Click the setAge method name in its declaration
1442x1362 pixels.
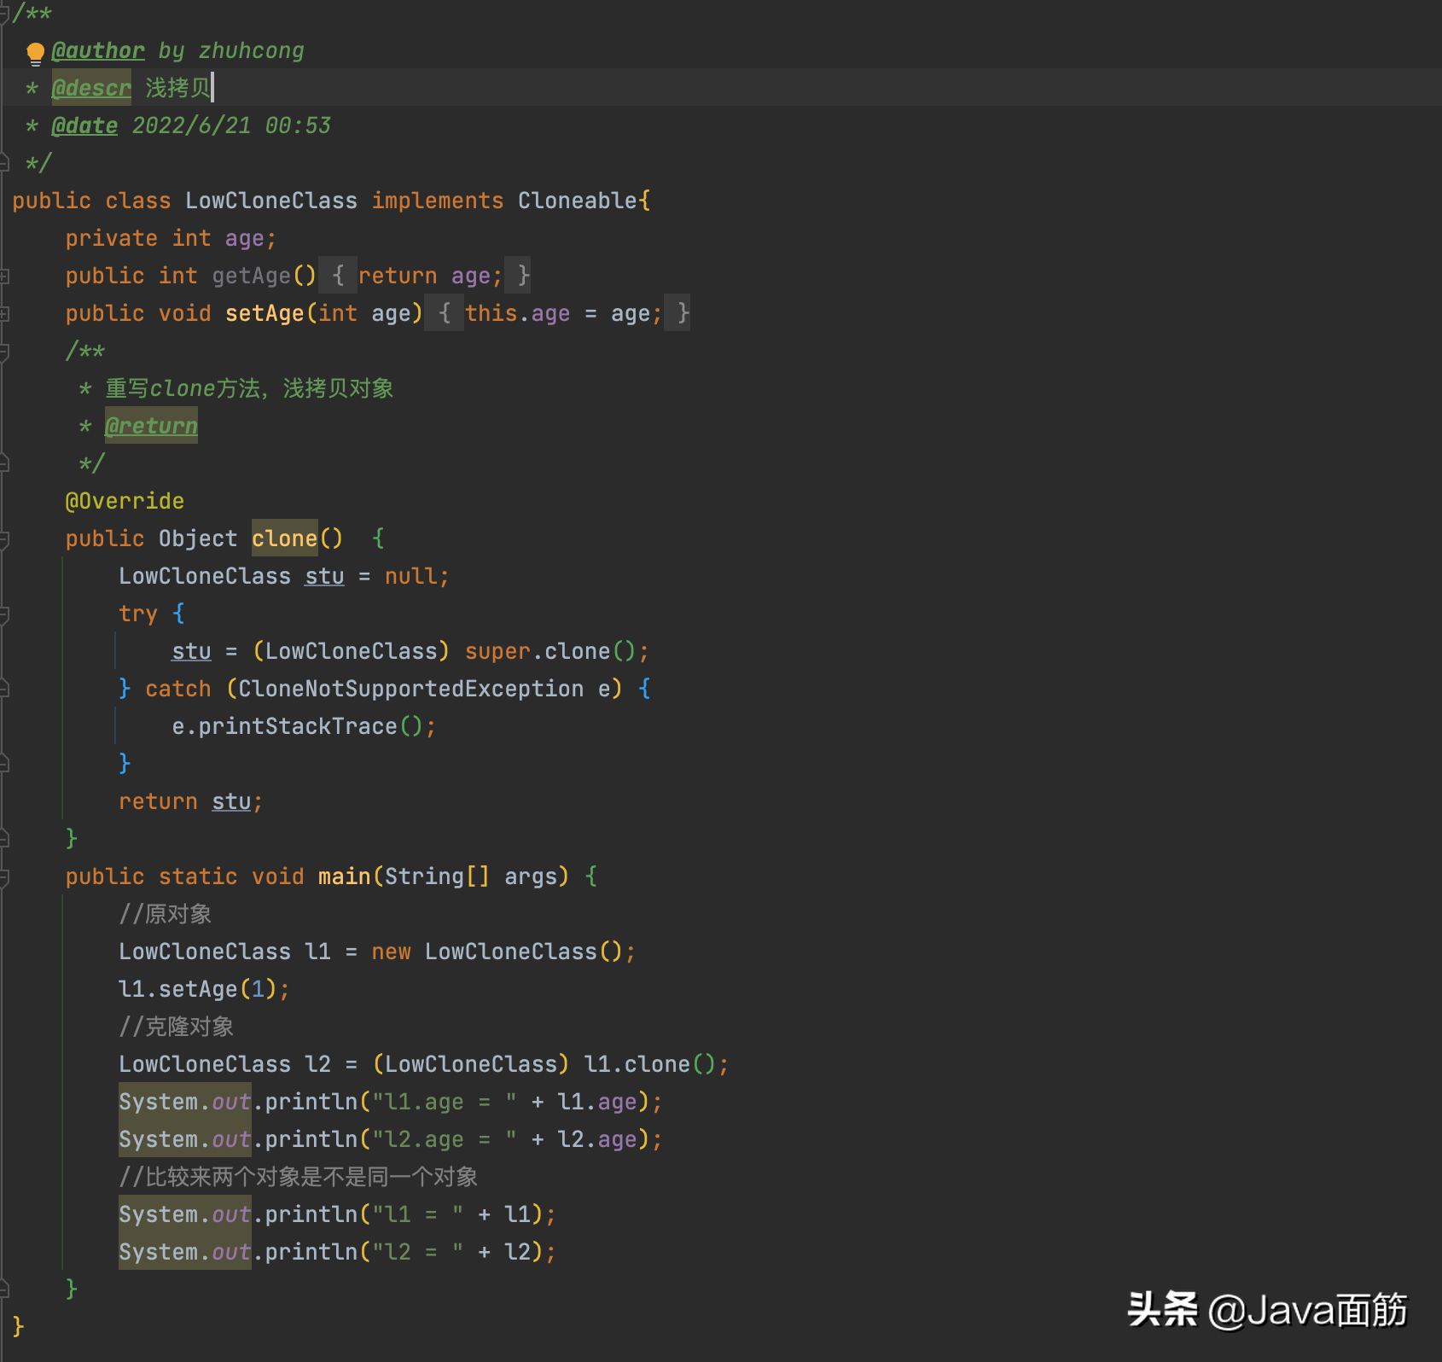(265, 313)
